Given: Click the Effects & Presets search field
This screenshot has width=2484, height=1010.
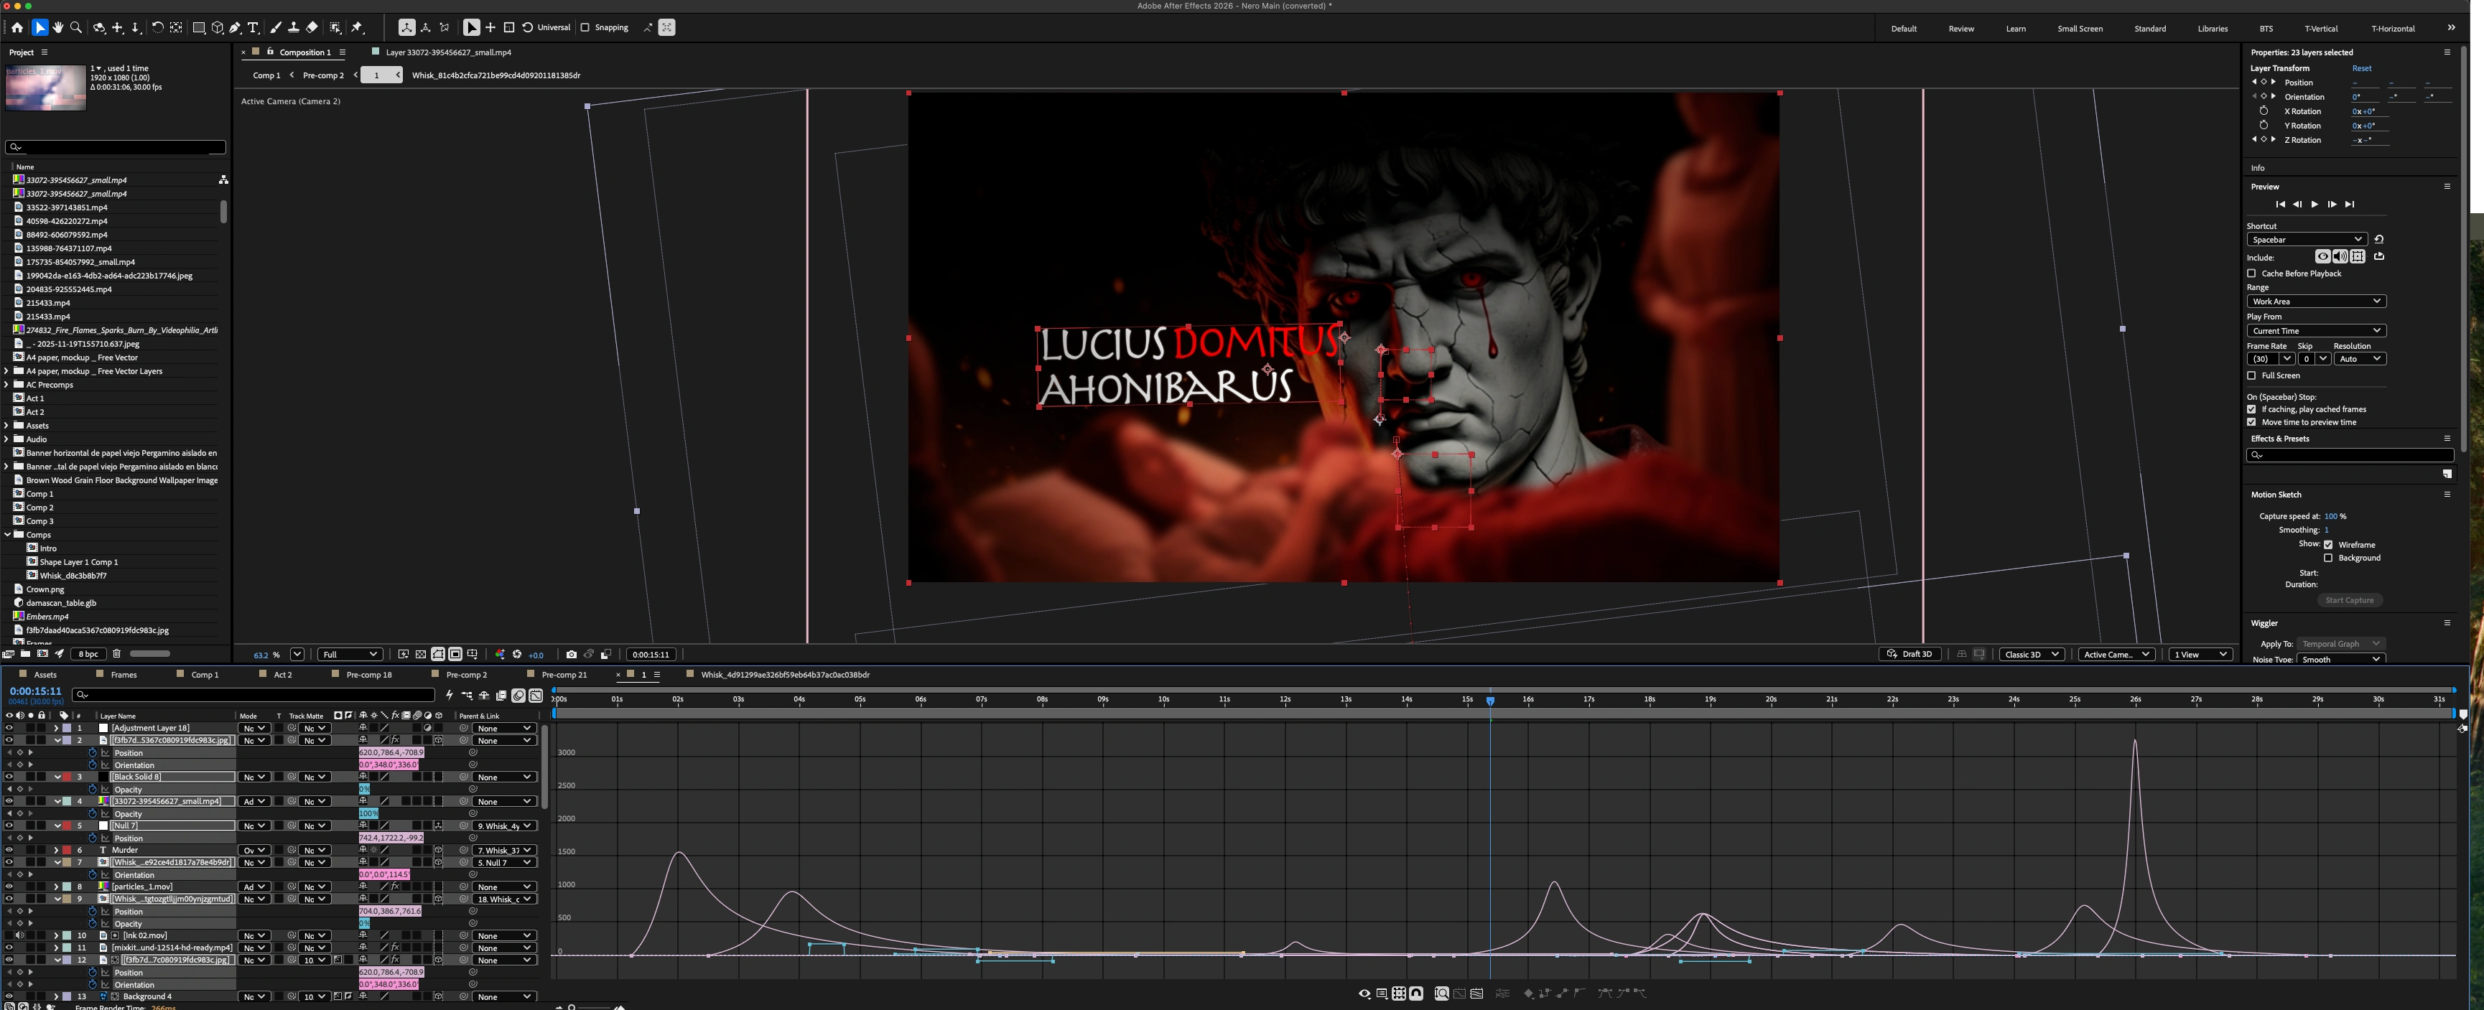Looking at the screenshot, I should (2349, 455).
